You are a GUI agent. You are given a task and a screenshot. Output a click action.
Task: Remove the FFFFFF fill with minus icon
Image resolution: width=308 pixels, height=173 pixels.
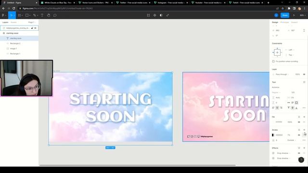[x=304, y=122]
